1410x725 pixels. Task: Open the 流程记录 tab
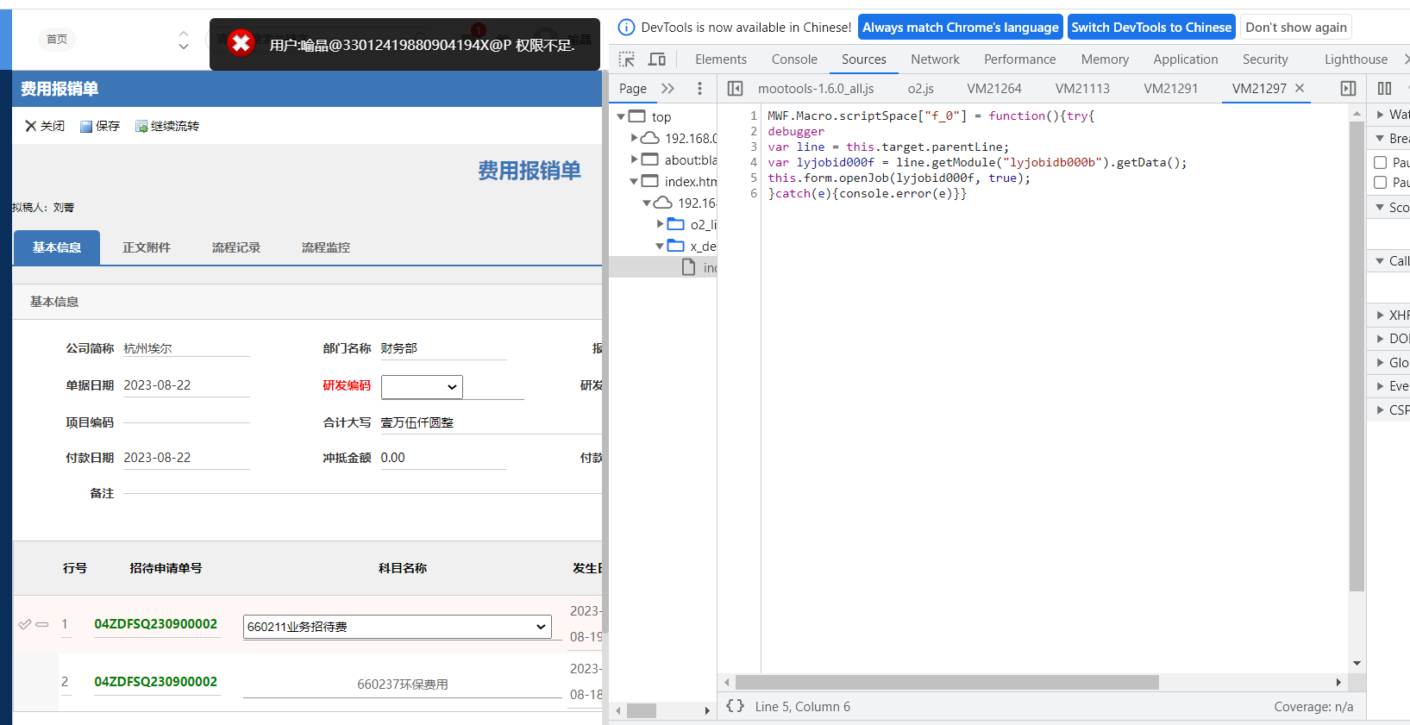pyautogui.click(x=235, y=247)
